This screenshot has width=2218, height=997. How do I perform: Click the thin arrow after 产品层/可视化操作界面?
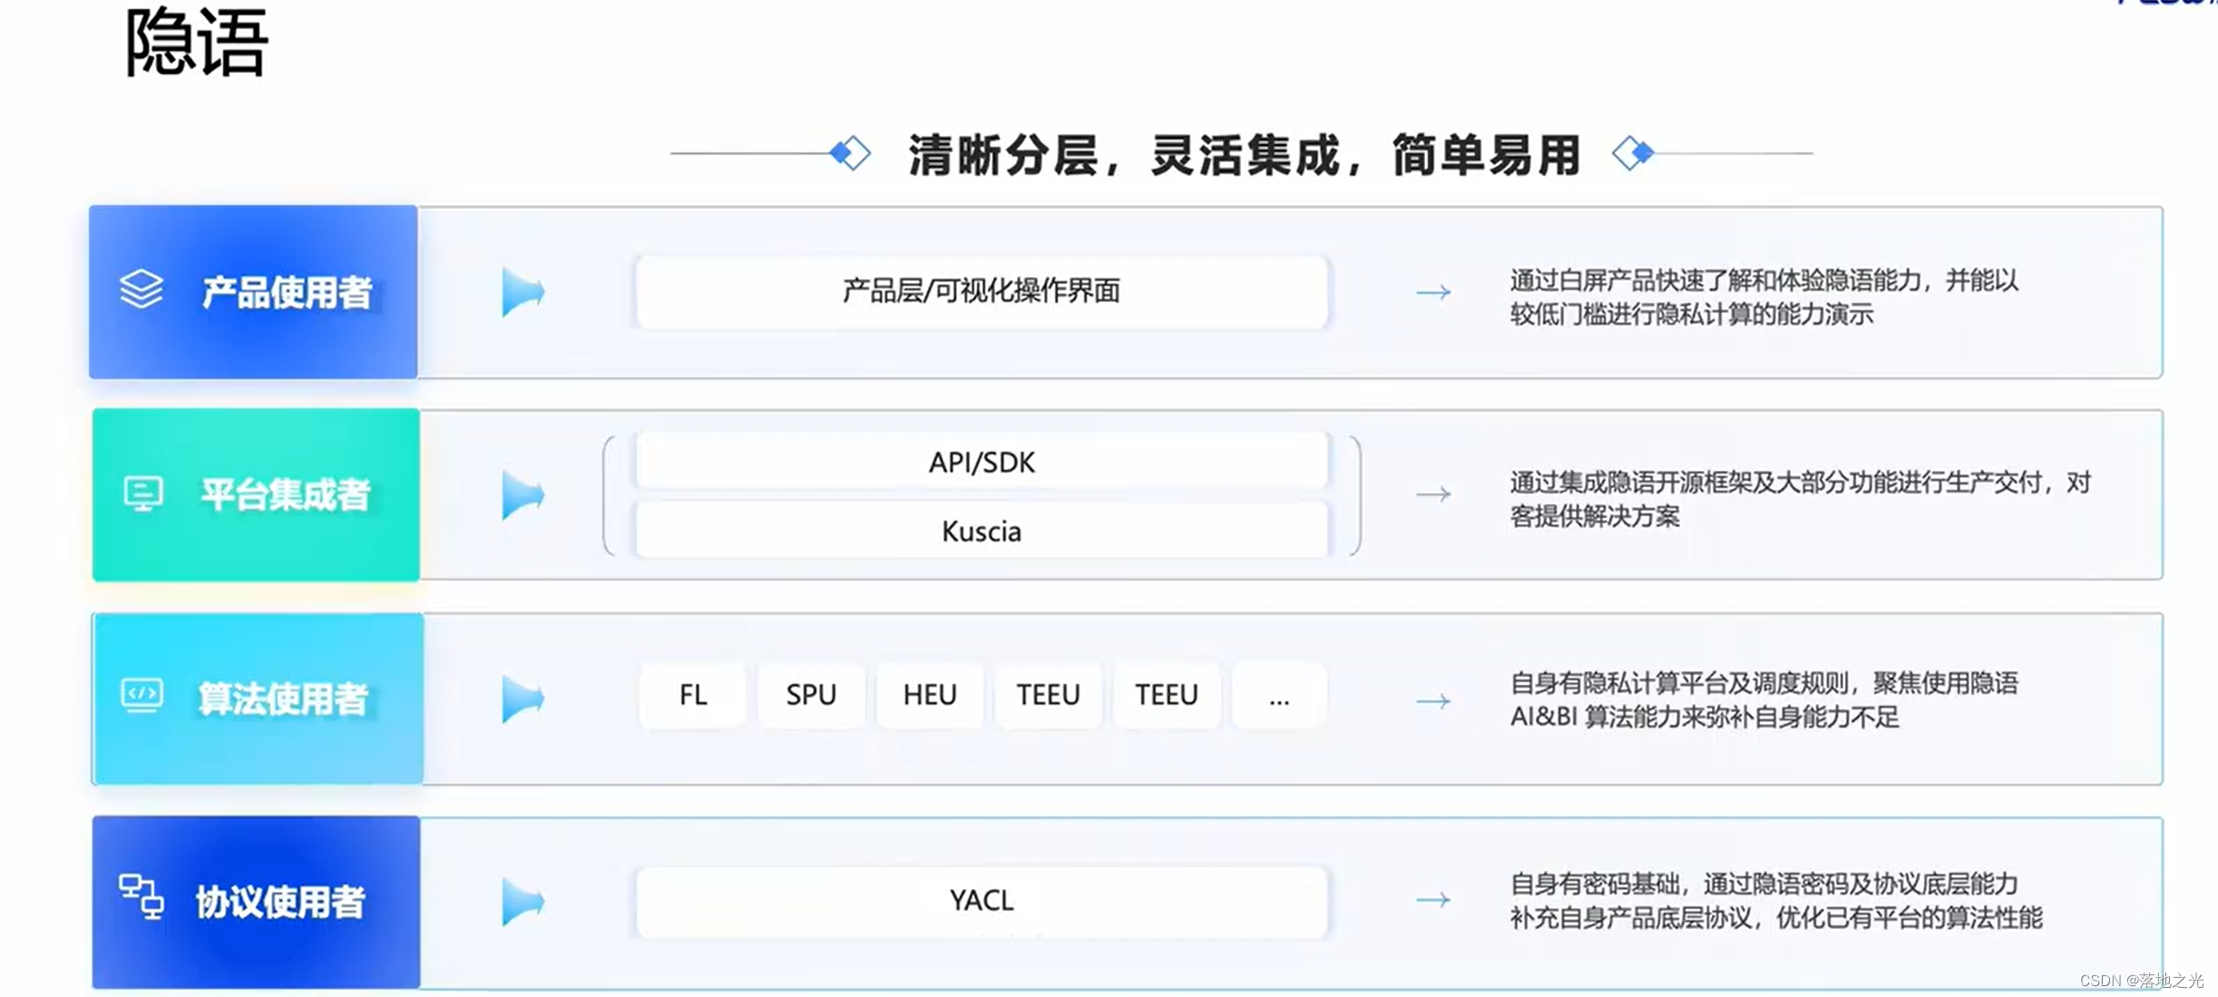click(x=1433, y=292)
